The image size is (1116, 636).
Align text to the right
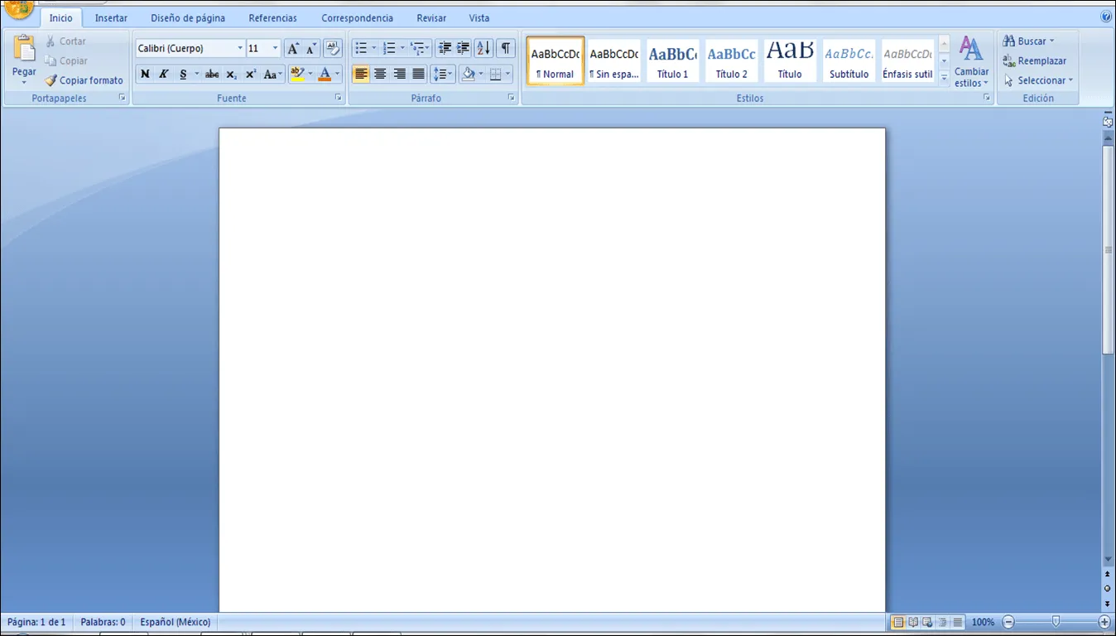tap(399, 75)
